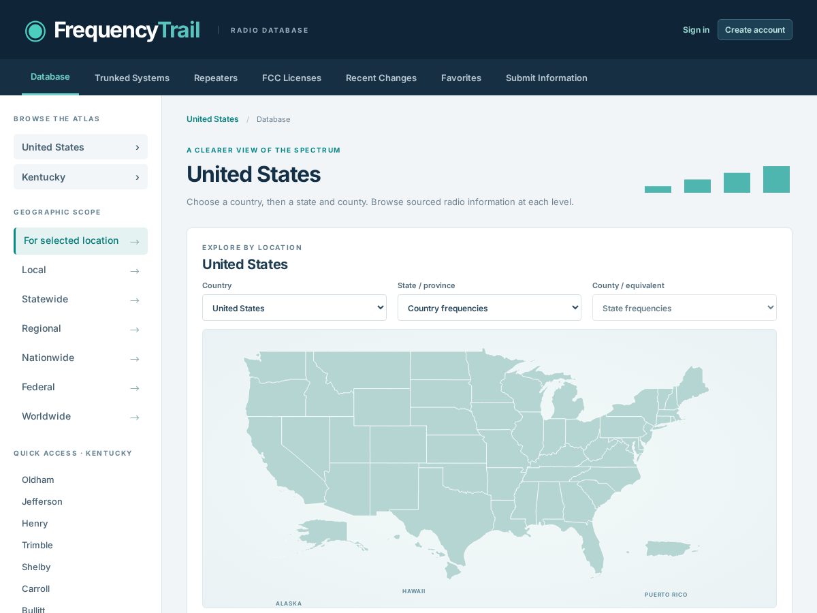The image size is (817, 613).
Task: Click the arrow icon next to Regional
Action: point(135,329)
